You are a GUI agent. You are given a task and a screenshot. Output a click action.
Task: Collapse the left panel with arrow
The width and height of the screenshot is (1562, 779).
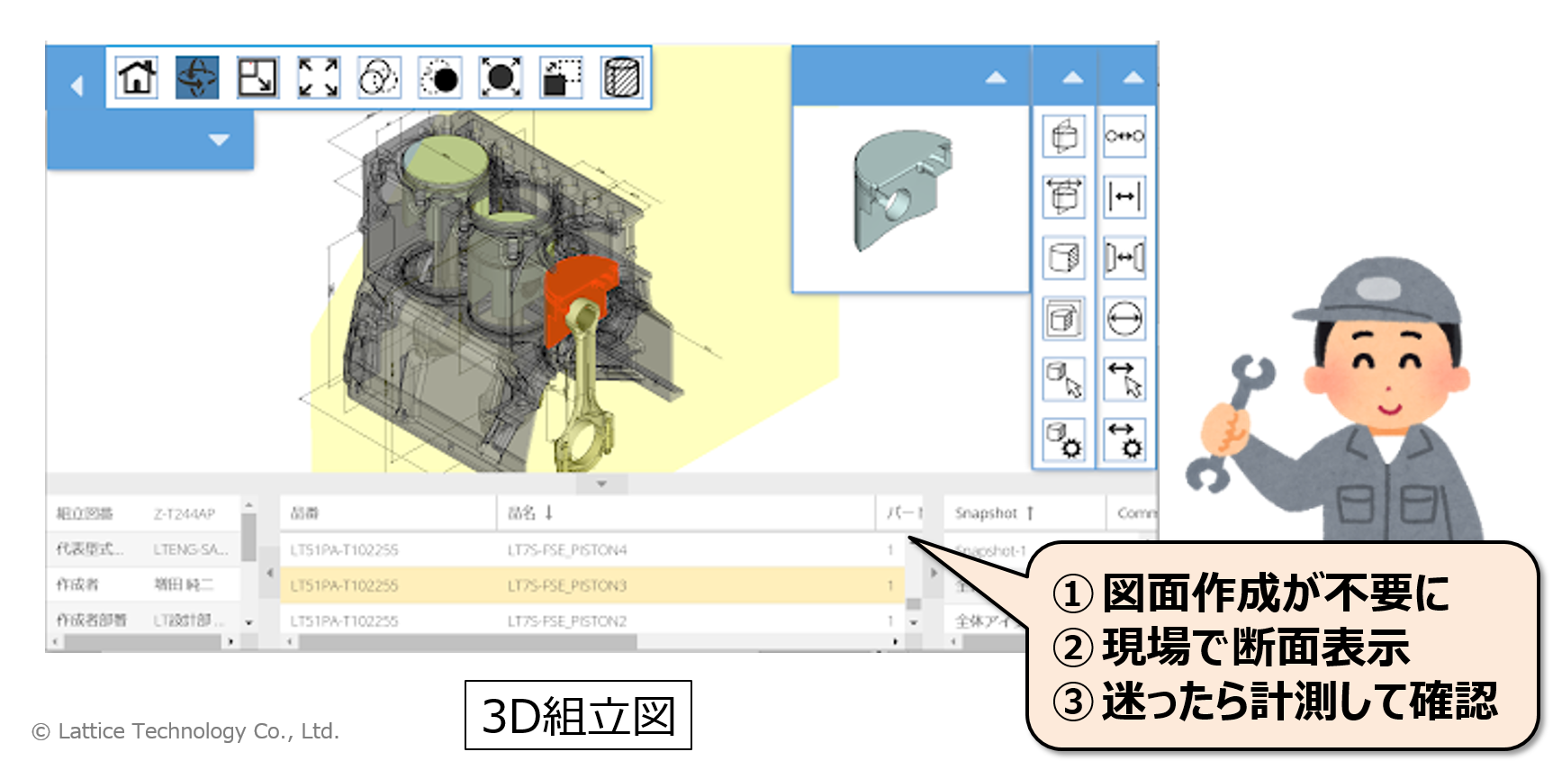pyautogui.click(x=77, y=86)
